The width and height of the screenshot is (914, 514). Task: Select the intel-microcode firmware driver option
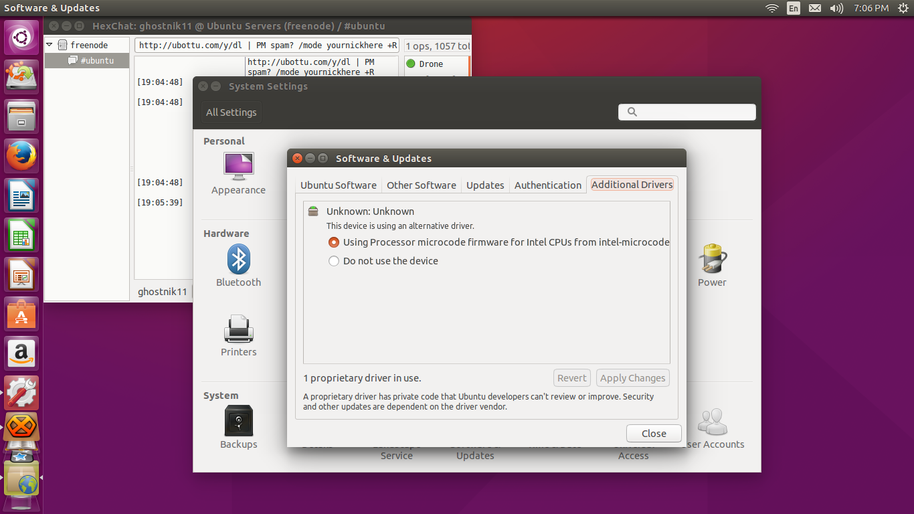click(499, 242)
